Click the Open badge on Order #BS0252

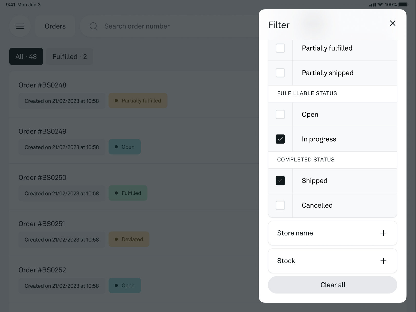(125, 286)
